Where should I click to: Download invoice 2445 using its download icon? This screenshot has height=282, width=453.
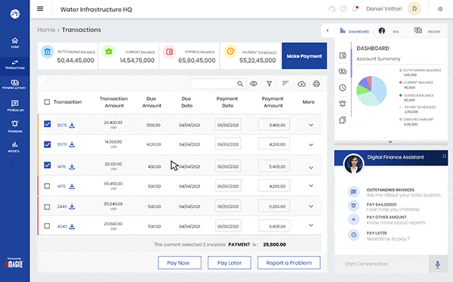click(x=72, y=206)
